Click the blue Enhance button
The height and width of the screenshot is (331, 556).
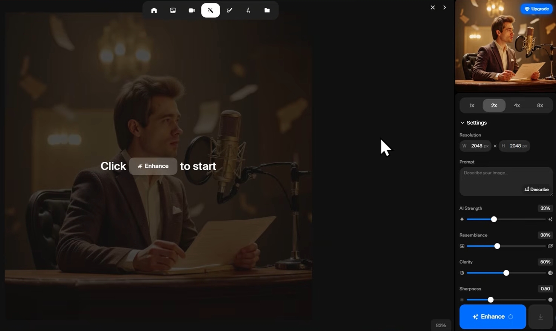pyautogui.click(x=492, y=317)
